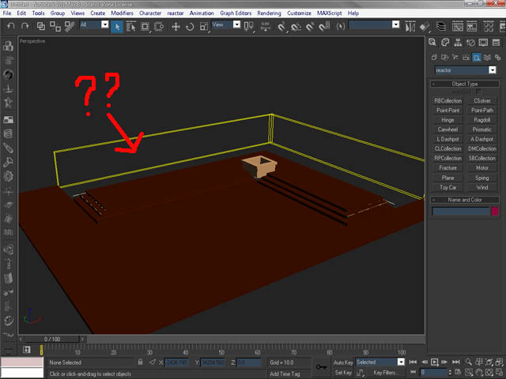
Task: Toggle the Angle Snap button
Action: pos(296,26)
